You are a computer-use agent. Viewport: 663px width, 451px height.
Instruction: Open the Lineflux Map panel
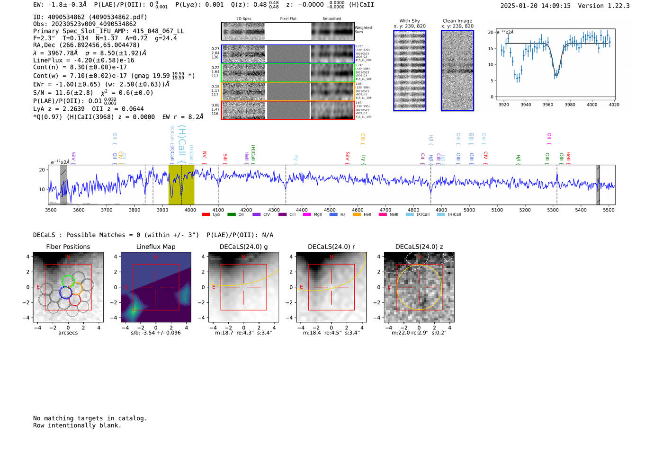pyautogui.click(x=156, y=287)
